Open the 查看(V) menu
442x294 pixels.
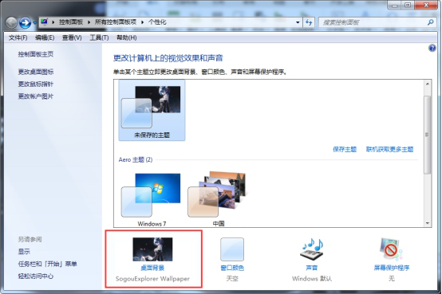coord(72,37)
